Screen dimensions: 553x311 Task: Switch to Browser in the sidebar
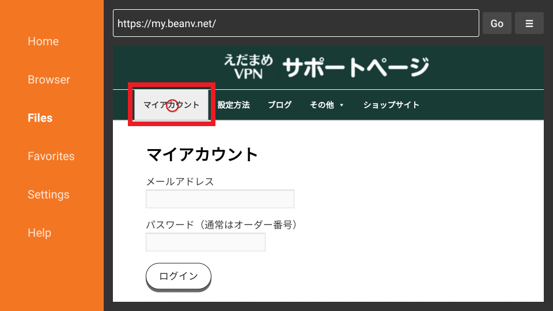tap(48, 79)
